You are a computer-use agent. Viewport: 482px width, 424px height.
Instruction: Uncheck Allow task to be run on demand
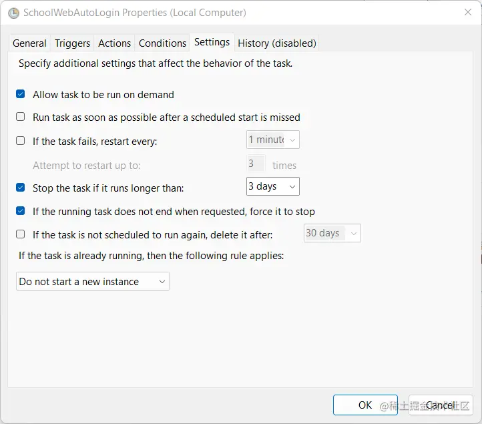20,94
